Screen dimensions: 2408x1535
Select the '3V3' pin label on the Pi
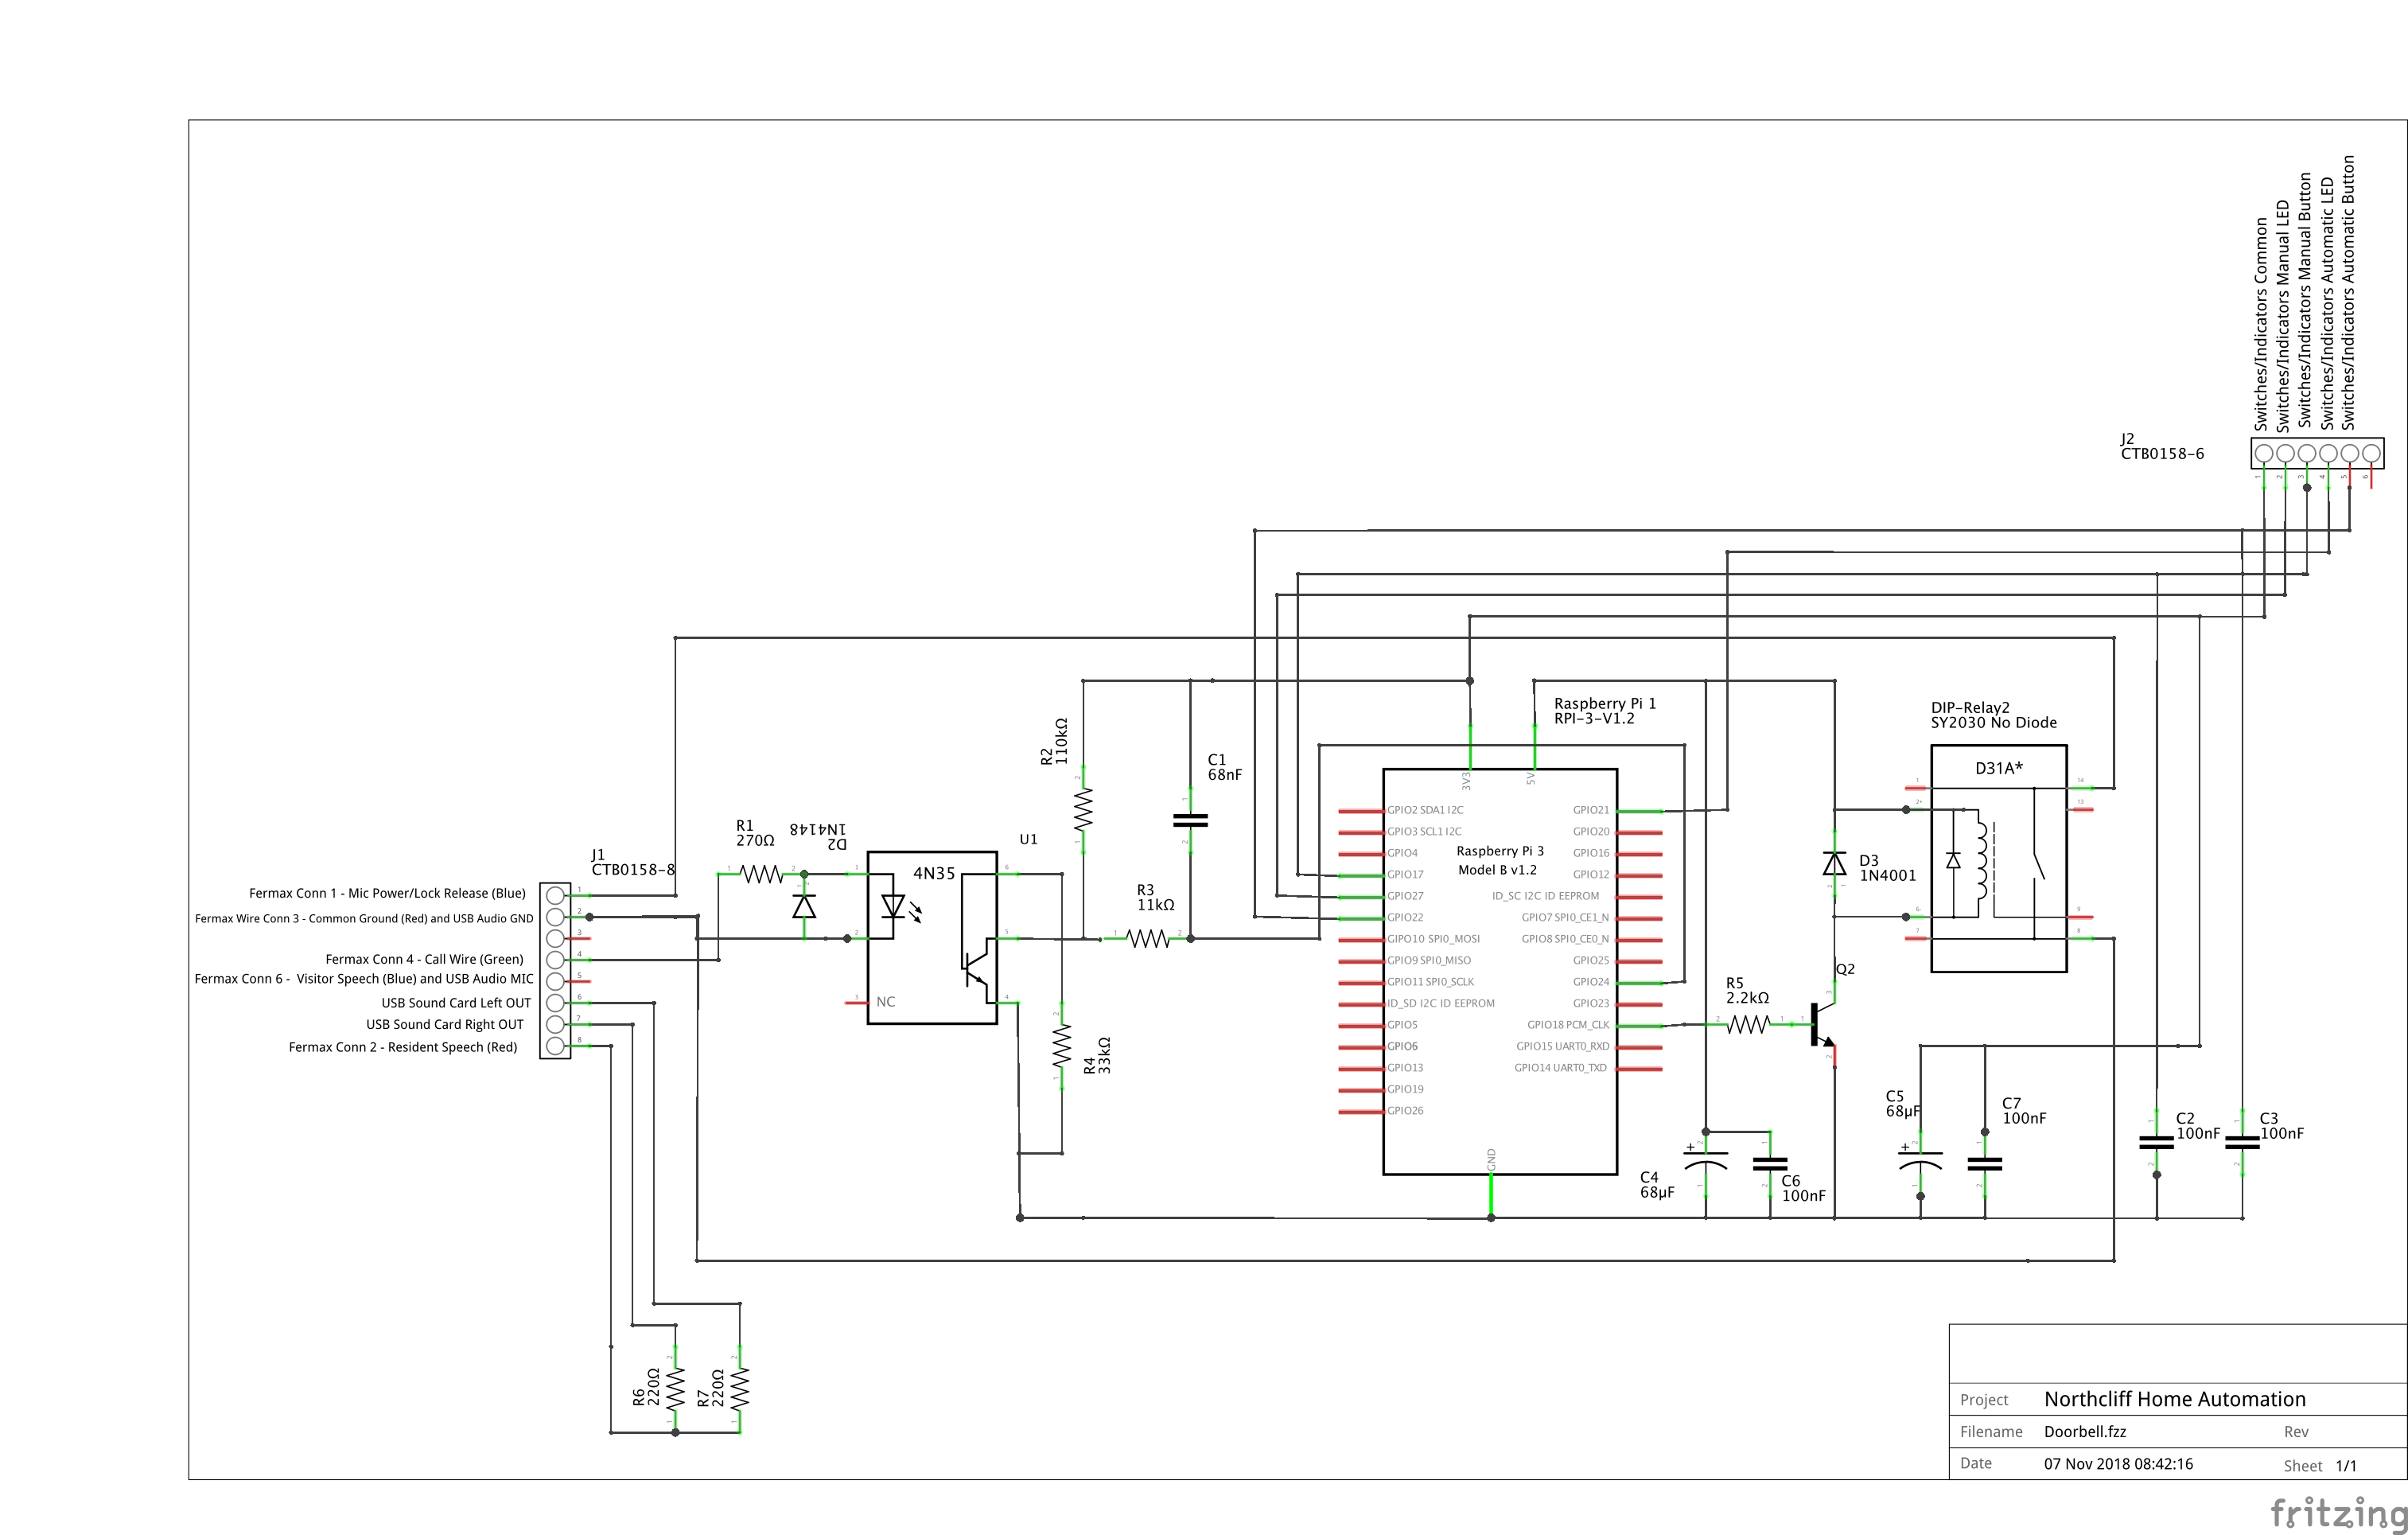(x=1466, y=779)
